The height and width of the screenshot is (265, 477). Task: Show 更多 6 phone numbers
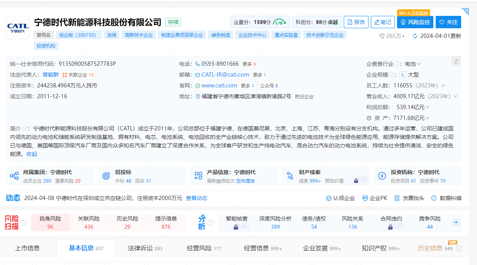click(x=250, y=64)
